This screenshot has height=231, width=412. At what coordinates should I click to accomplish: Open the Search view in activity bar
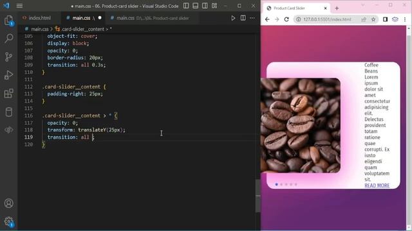pos(8,38)
